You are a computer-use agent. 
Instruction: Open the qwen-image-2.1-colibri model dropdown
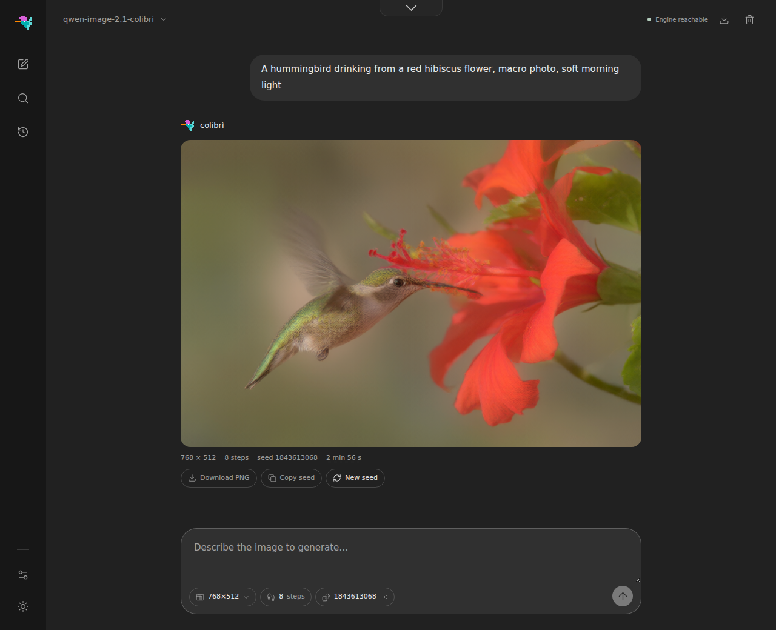coord(115,19)
